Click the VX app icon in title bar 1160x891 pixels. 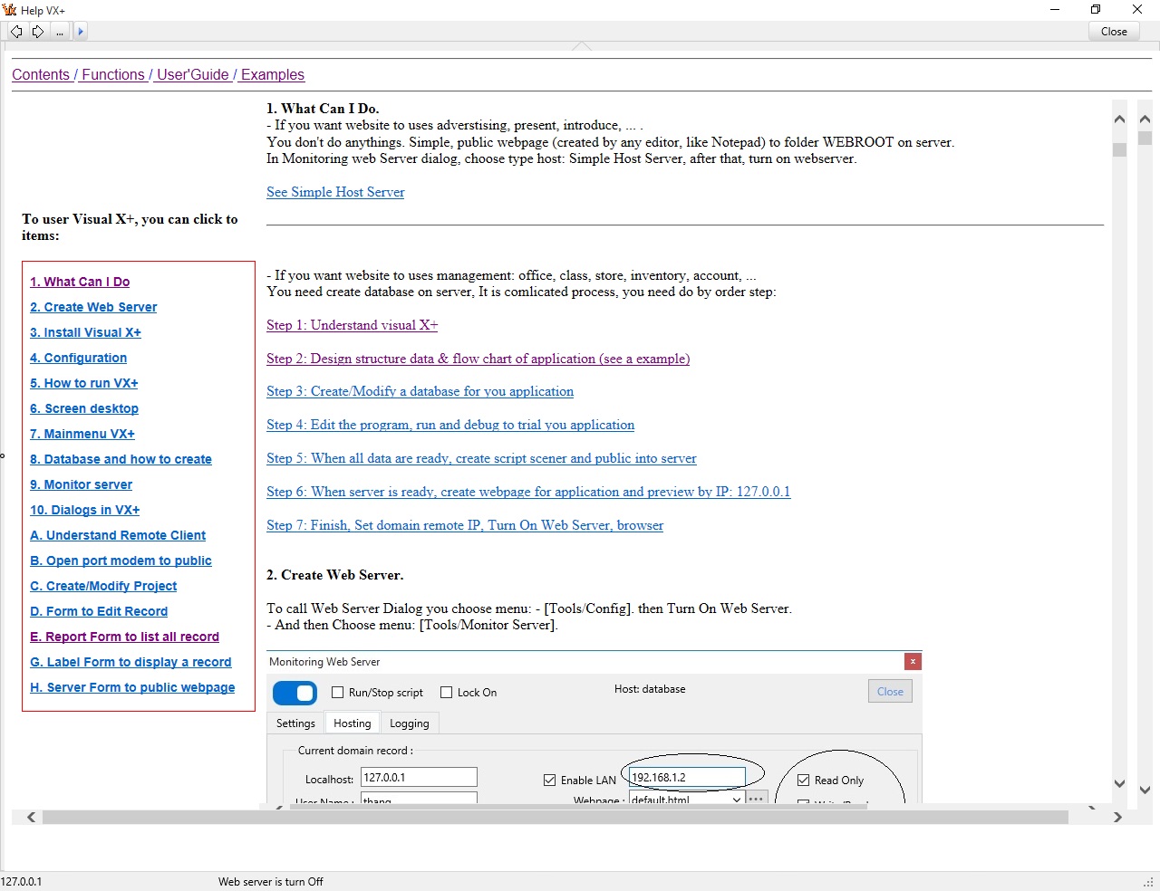10,10
